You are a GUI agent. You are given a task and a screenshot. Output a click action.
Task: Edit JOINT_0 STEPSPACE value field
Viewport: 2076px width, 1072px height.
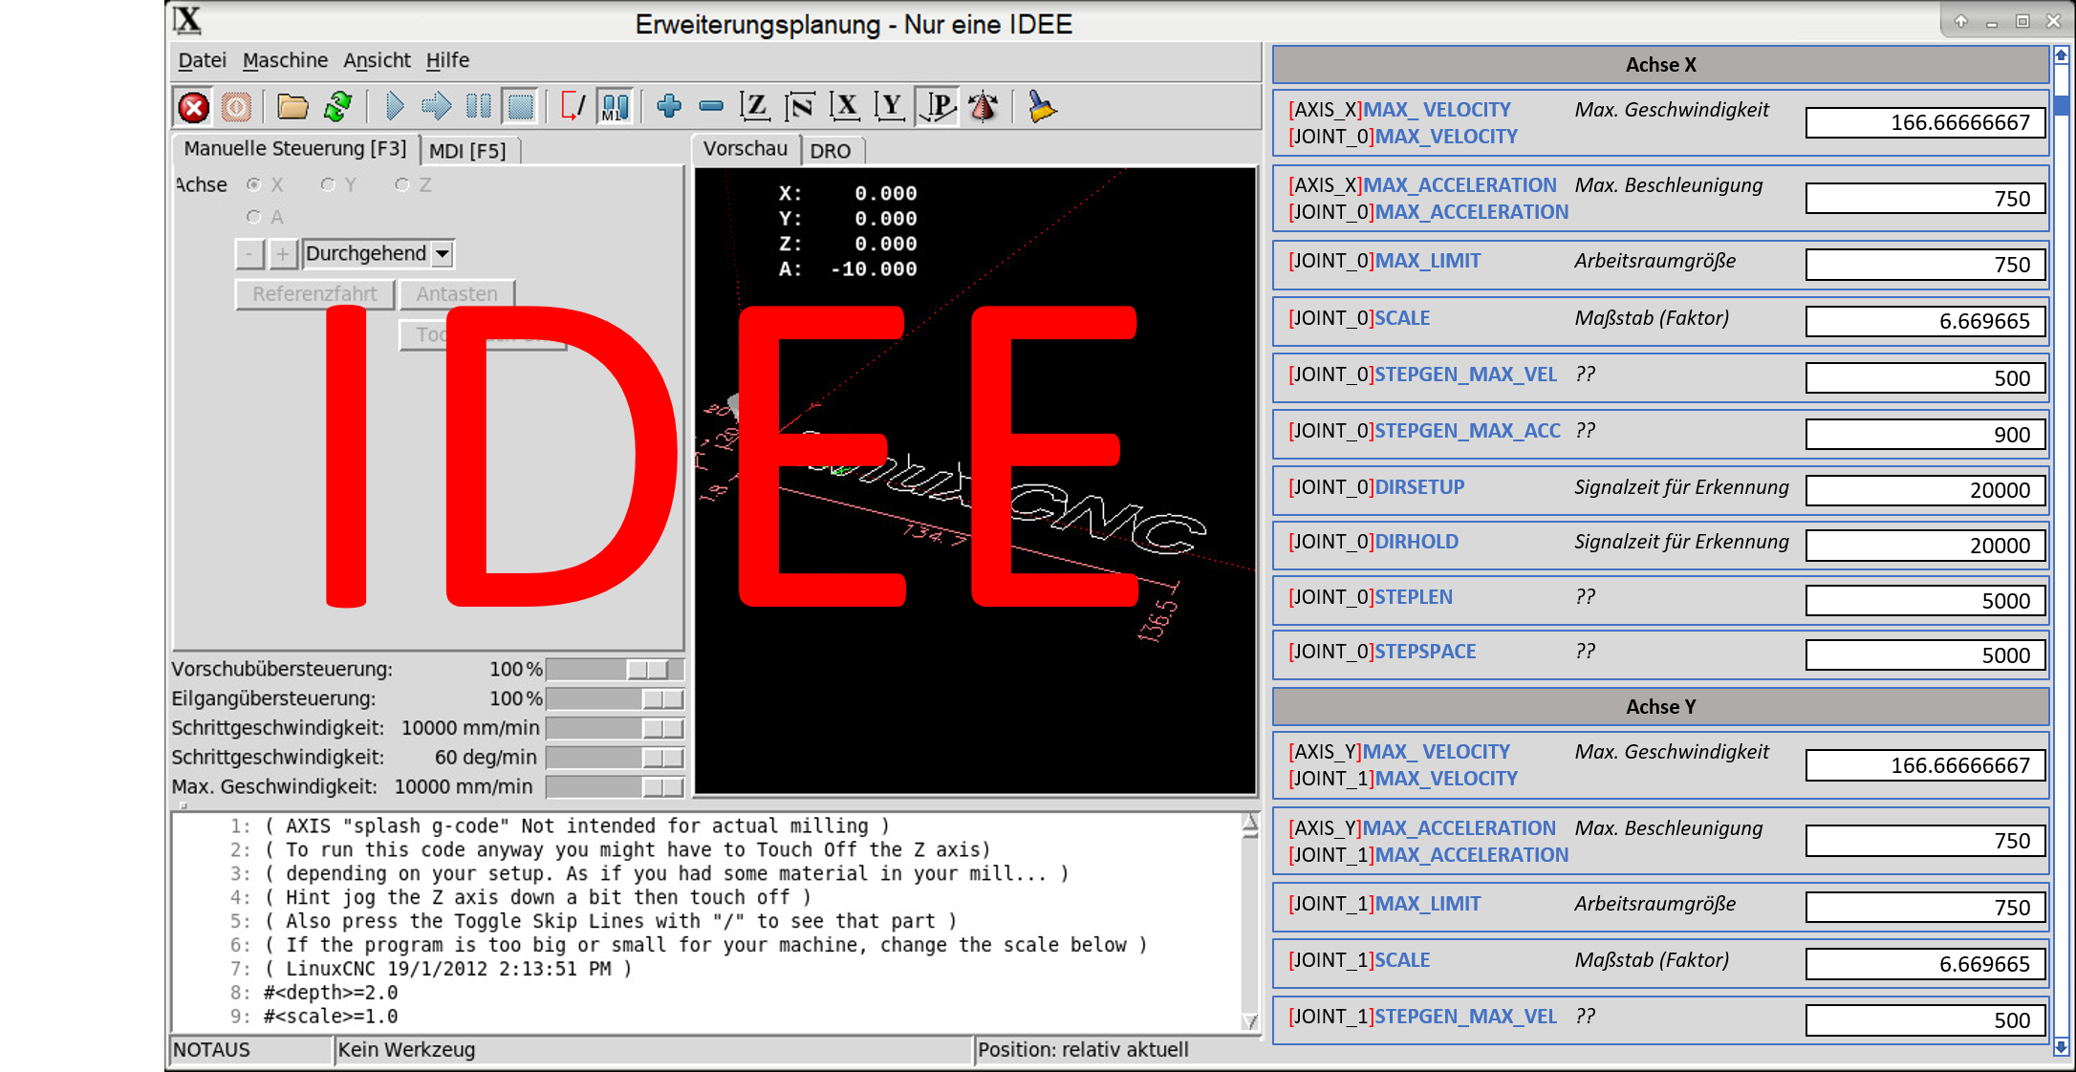1925,655
